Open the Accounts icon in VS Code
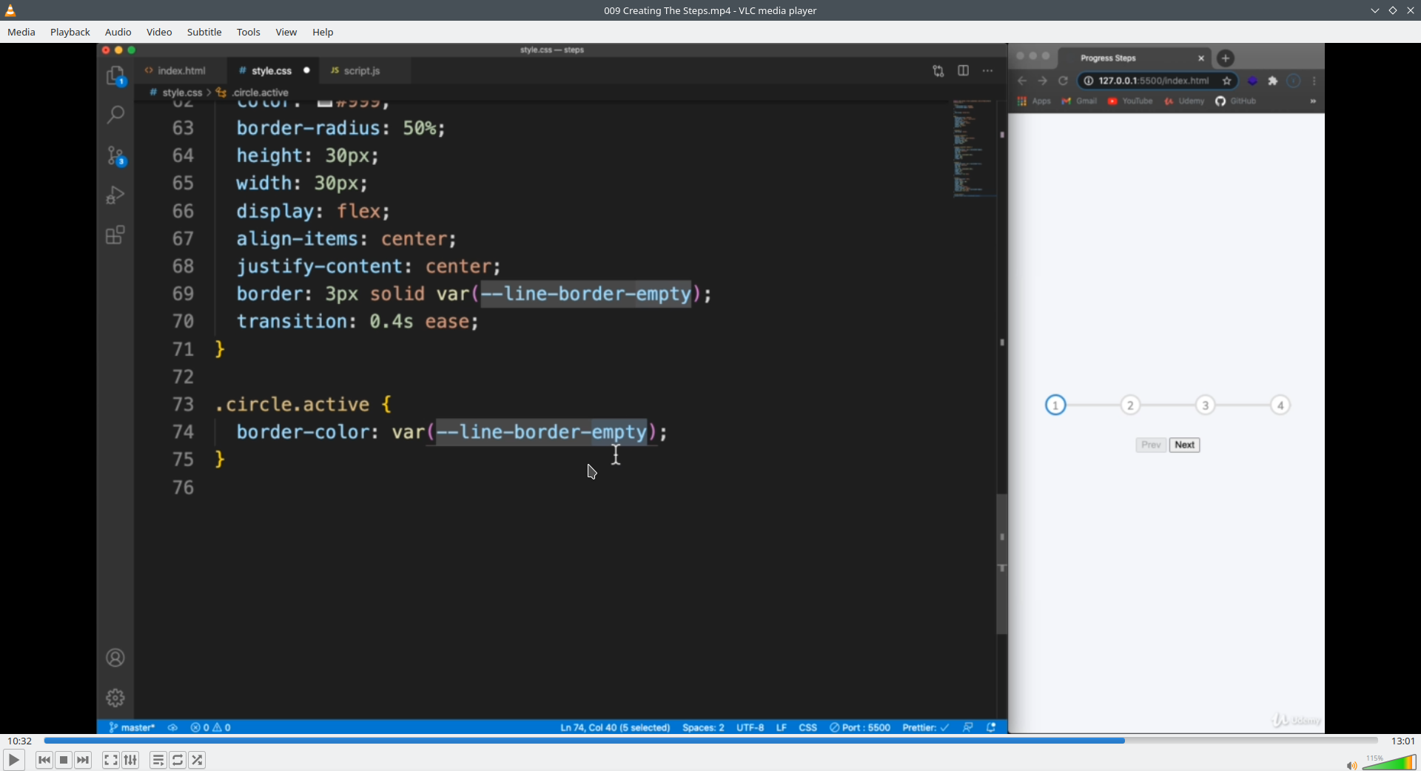 click(x=115, y=658)
